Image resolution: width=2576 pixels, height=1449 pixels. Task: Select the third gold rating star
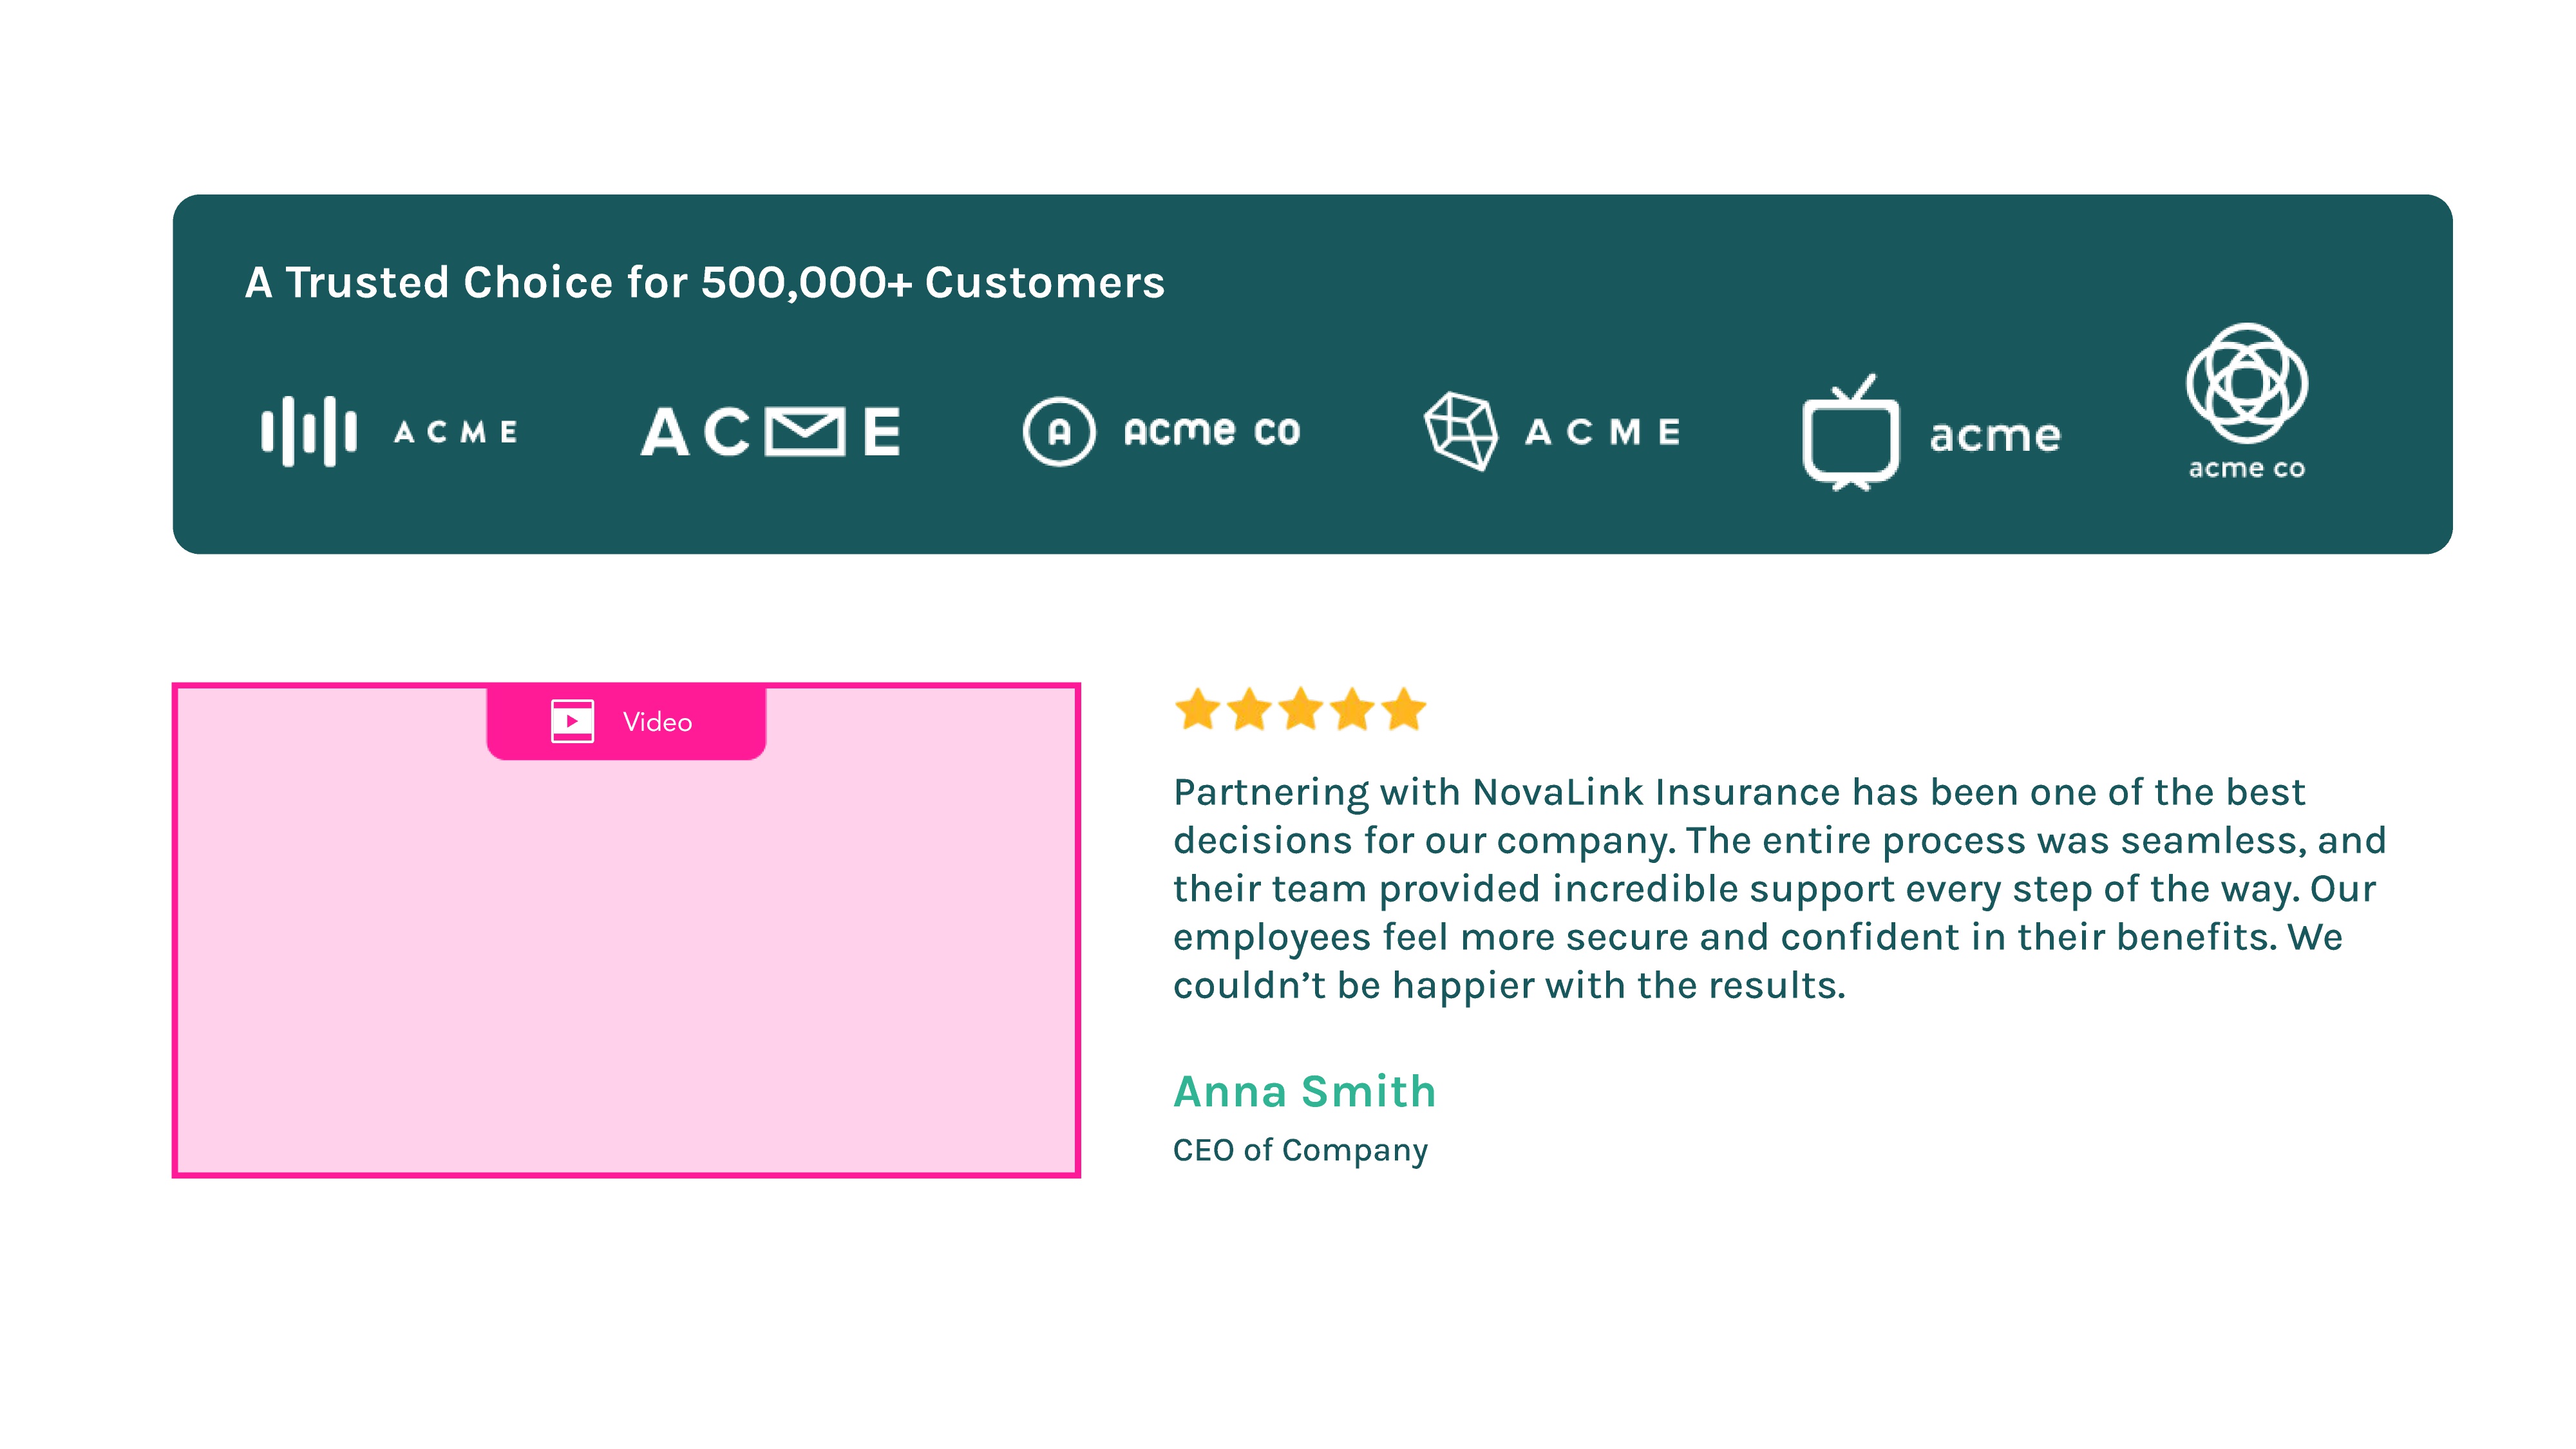pos(1301,710)
